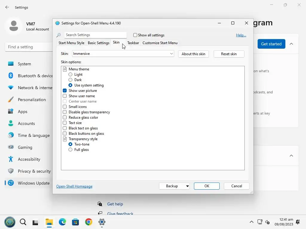Collapse the lower Settings card chevron
This screenshot has height=229, width=306.
(291, 156)
